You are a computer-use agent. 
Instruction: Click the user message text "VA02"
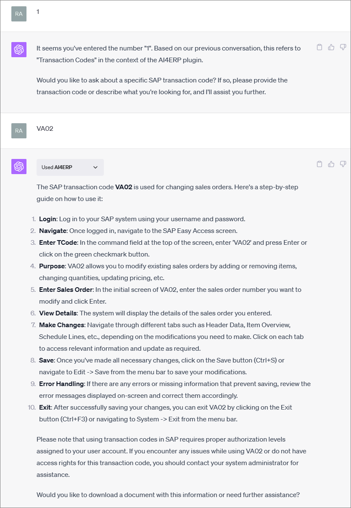45,129
